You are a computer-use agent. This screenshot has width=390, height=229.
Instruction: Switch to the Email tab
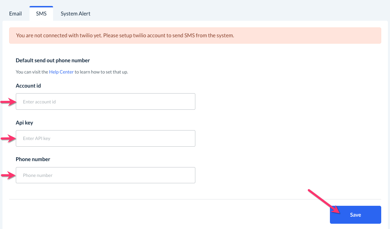coord(15,14)
